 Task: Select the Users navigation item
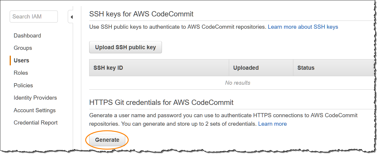[21, 60]
